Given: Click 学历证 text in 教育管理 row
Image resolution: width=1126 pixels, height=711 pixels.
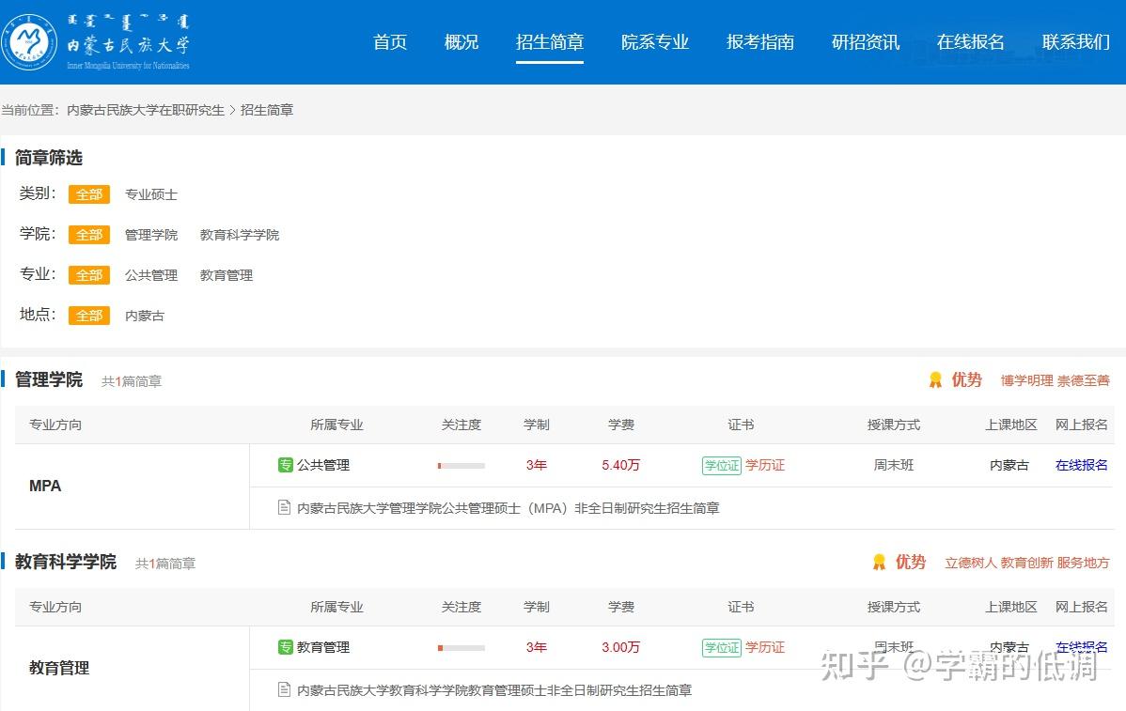Looking at the screenshot, I should pyautogui.click(x=765, y=647).
